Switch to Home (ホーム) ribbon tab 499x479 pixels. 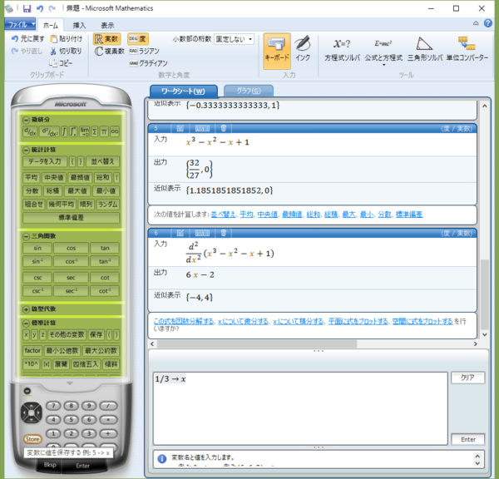coord(51,25)
